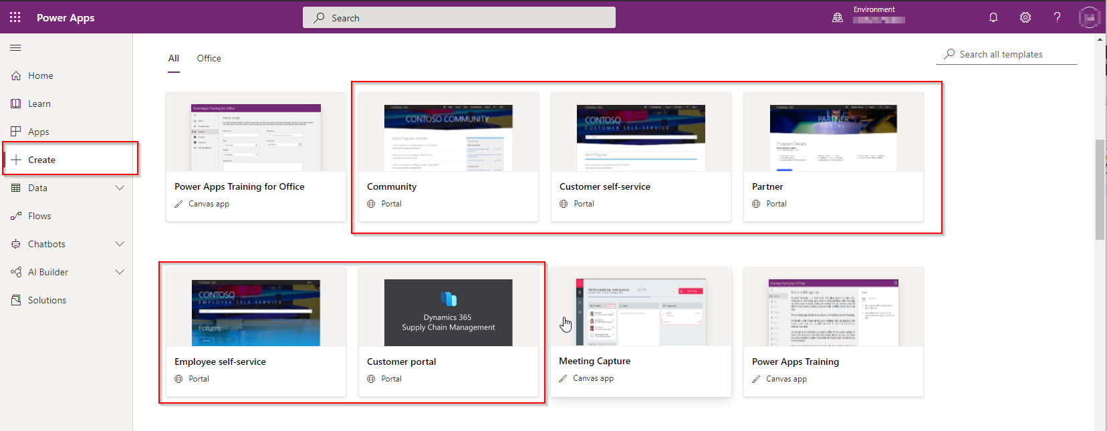Collapse the left navigation hamburger menu
The image size is (1107, 431).
[15, 47]
